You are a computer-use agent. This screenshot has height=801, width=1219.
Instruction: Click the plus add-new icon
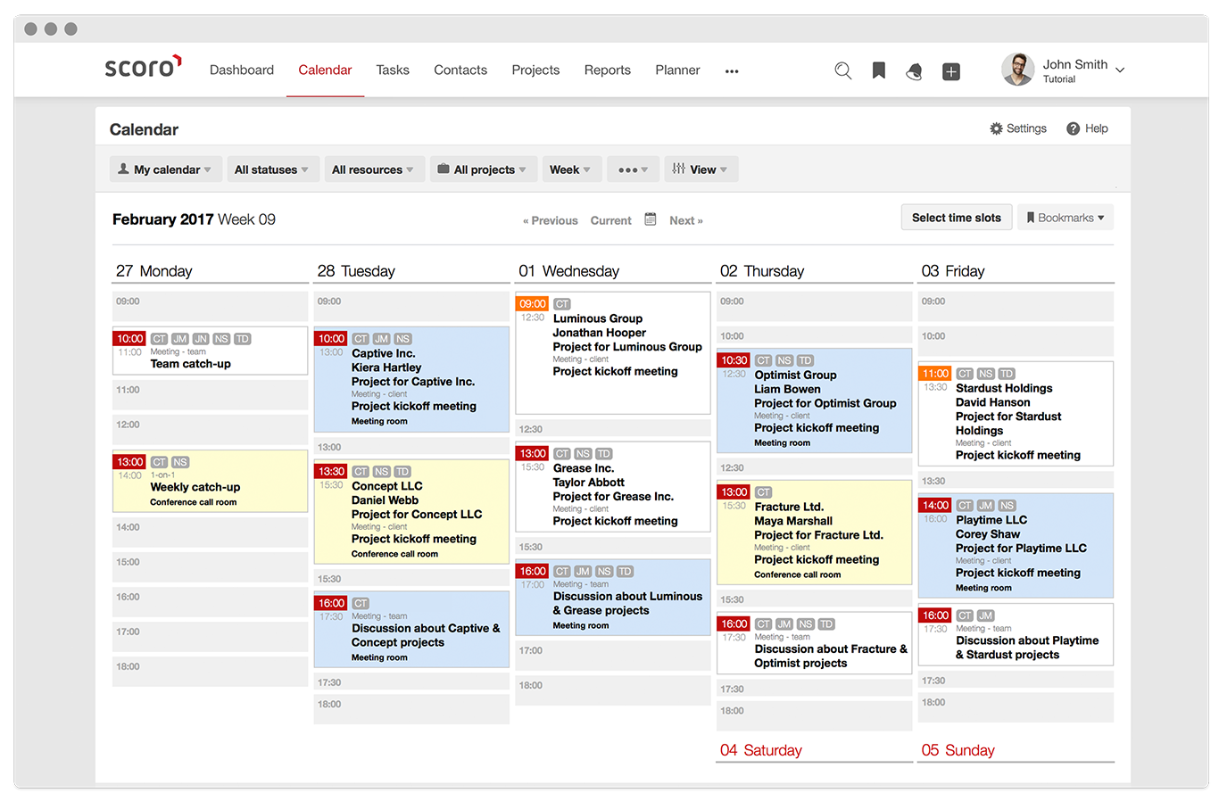click(951, 71)
